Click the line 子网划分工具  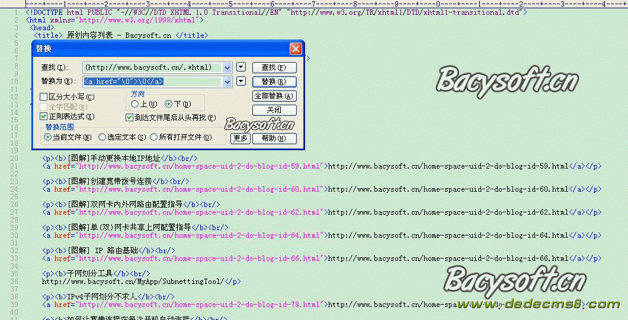click(96, 274)
